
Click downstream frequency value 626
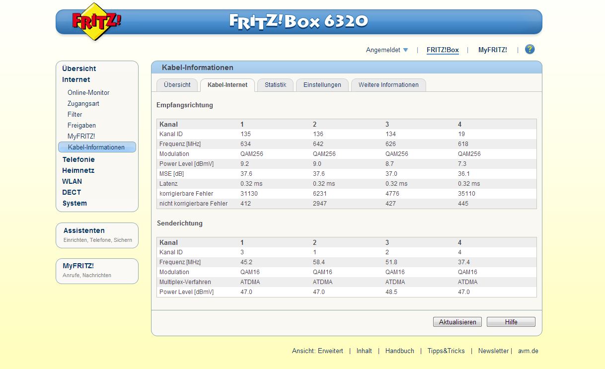390,144
